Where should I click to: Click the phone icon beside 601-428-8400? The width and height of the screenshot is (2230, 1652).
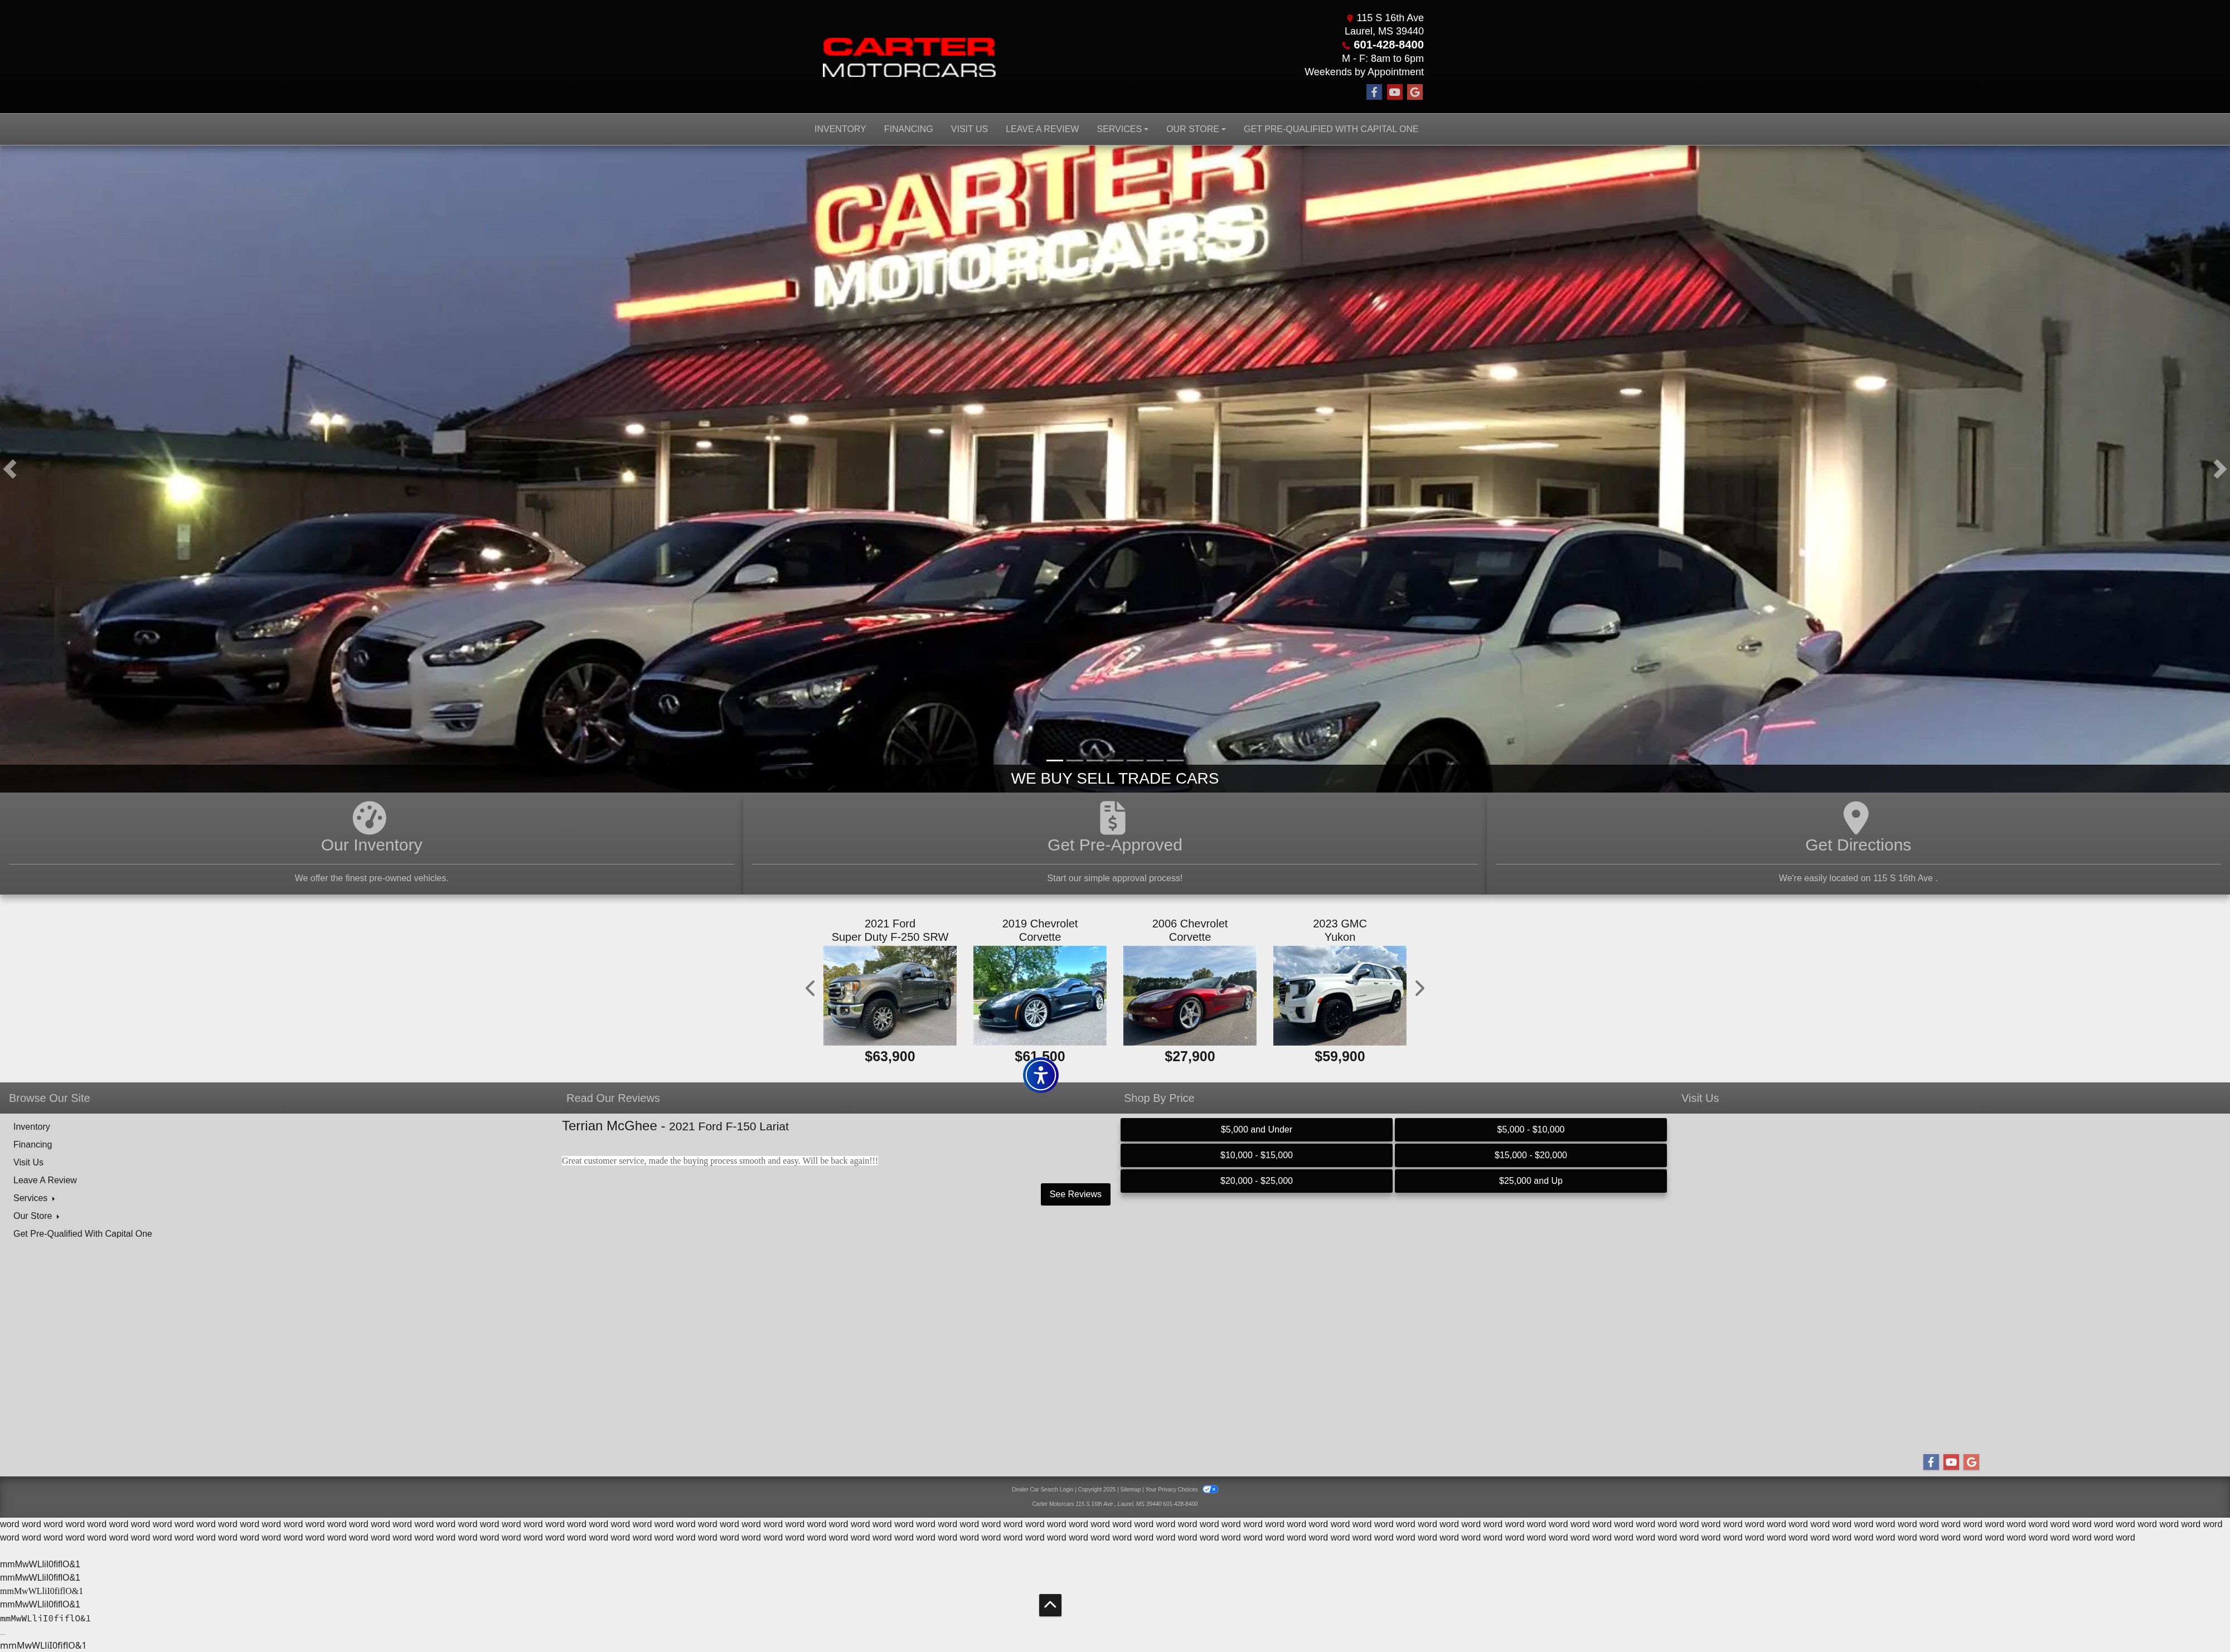click(1346, 45)
